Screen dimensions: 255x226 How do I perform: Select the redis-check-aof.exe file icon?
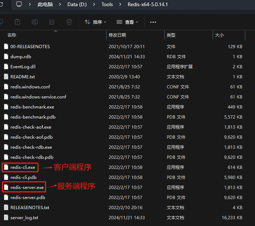point(6,127)
